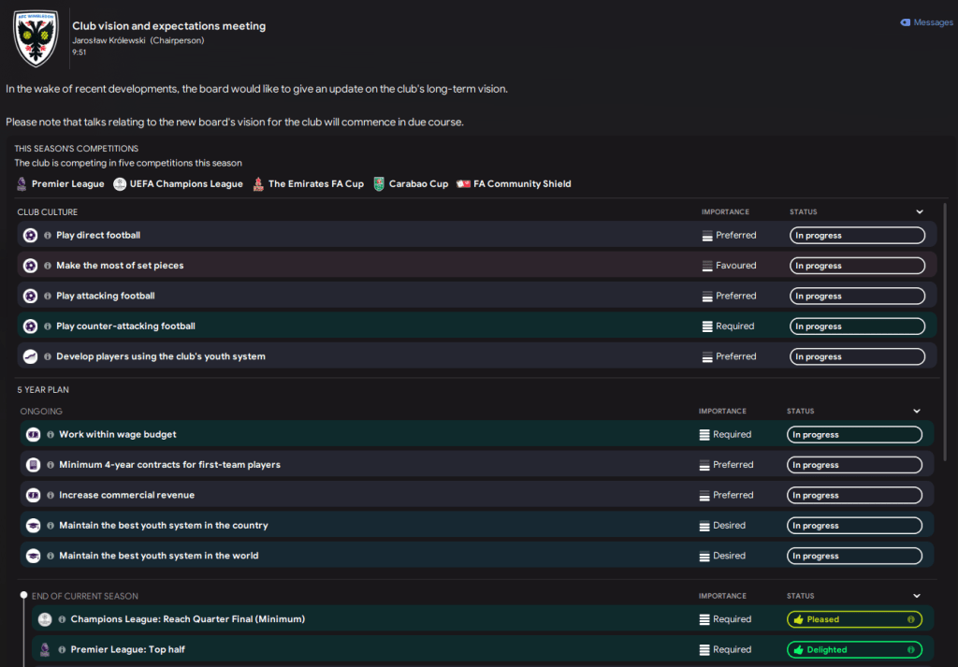
Task: Click In progress status for Play attacking football
Action: (857, 297)
